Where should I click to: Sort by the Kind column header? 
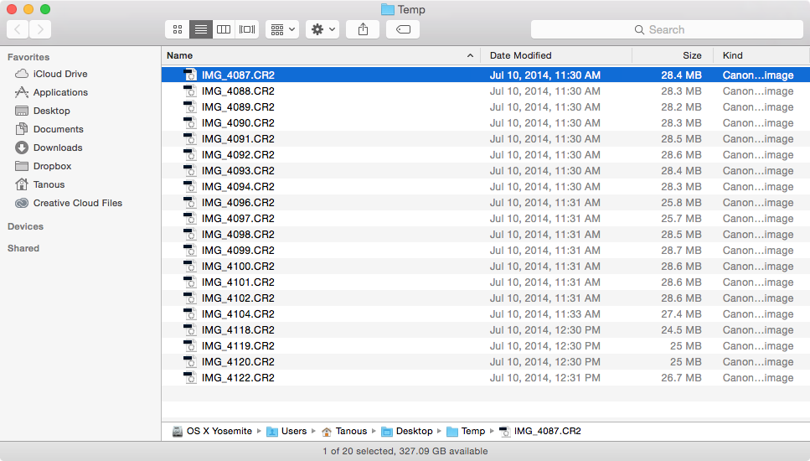click(761, 55)
